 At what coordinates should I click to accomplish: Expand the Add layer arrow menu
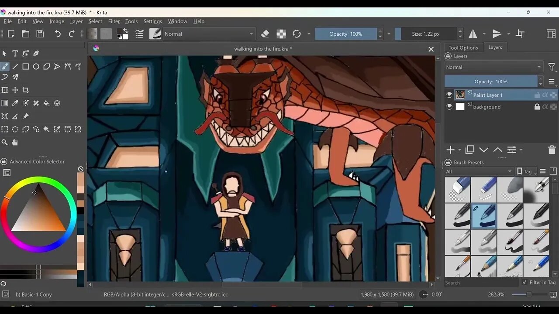(x=460, y=150)
